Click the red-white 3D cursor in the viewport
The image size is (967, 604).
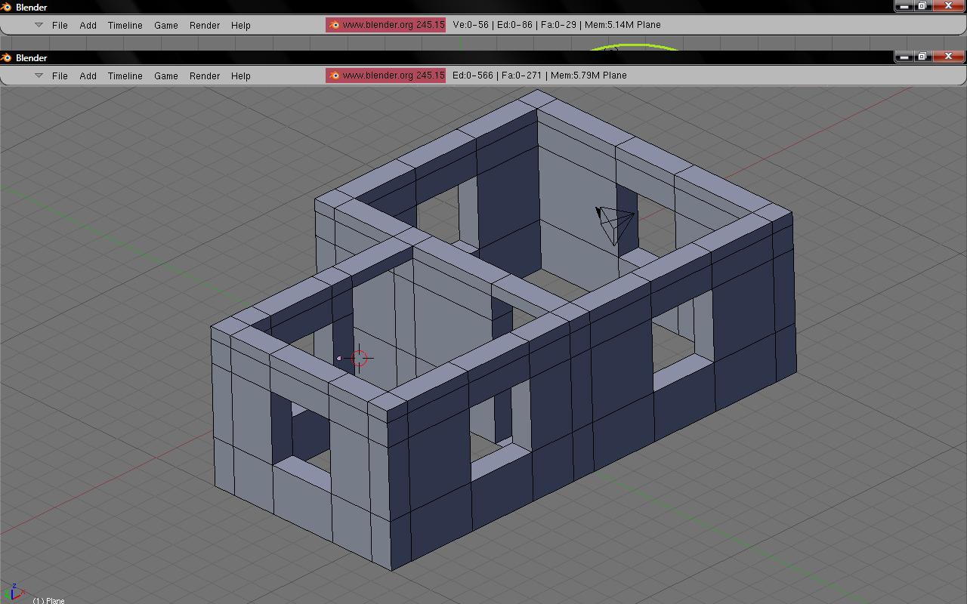(359, 358)
